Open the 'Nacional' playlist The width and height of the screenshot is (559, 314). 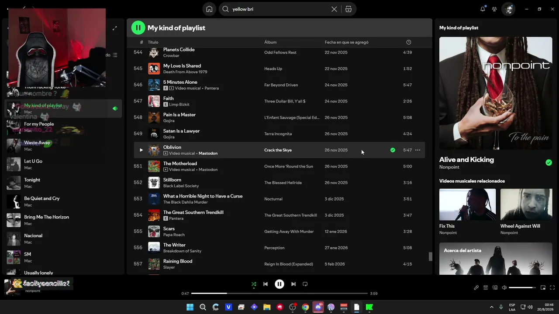63,239
